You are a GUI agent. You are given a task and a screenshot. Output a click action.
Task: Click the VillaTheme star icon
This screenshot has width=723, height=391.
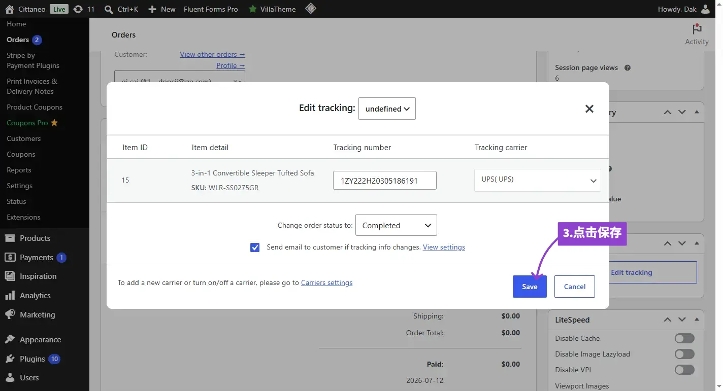(x=252, y=9)
